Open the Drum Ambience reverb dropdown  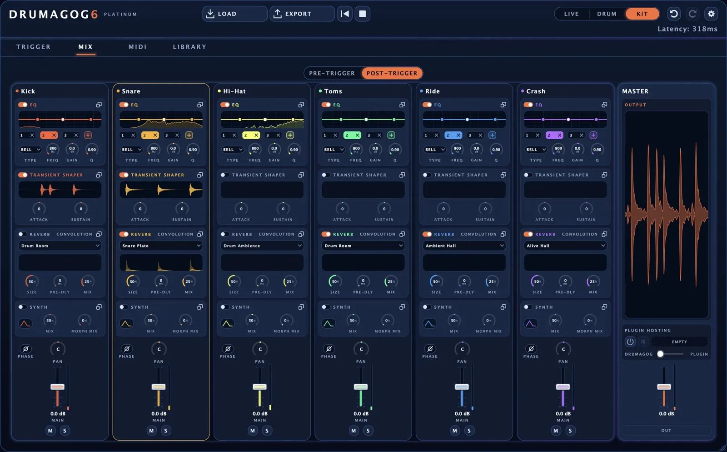point(262,246)
